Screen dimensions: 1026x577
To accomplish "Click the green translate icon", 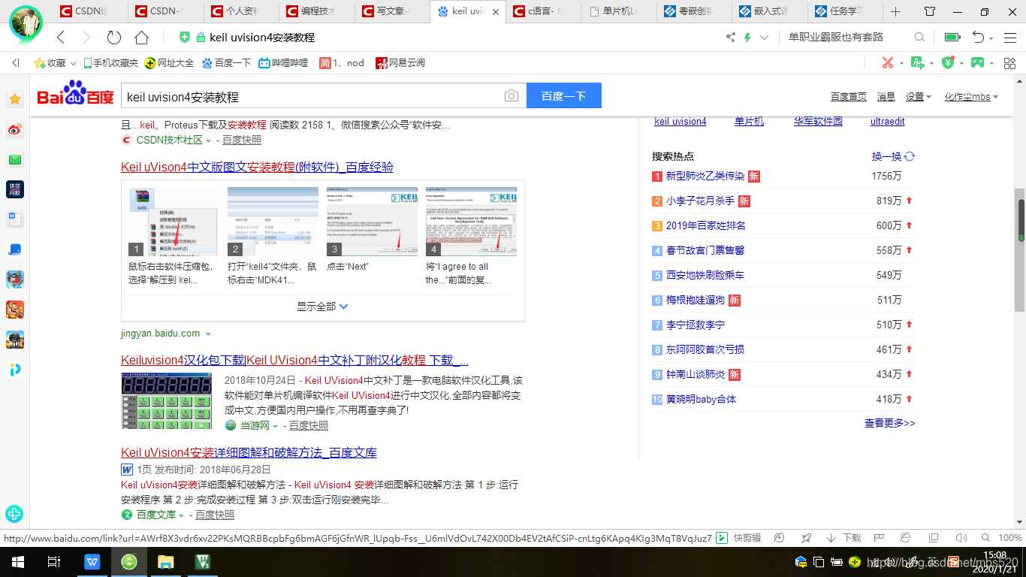I will (x=917, y=63).
